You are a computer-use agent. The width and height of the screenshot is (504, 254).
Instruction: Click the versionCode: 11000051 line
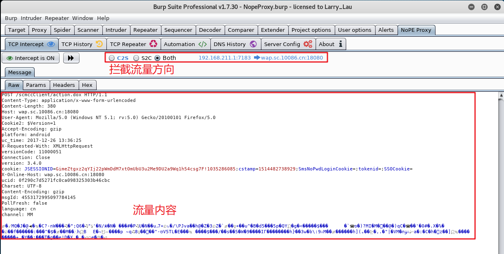(31, 152)
